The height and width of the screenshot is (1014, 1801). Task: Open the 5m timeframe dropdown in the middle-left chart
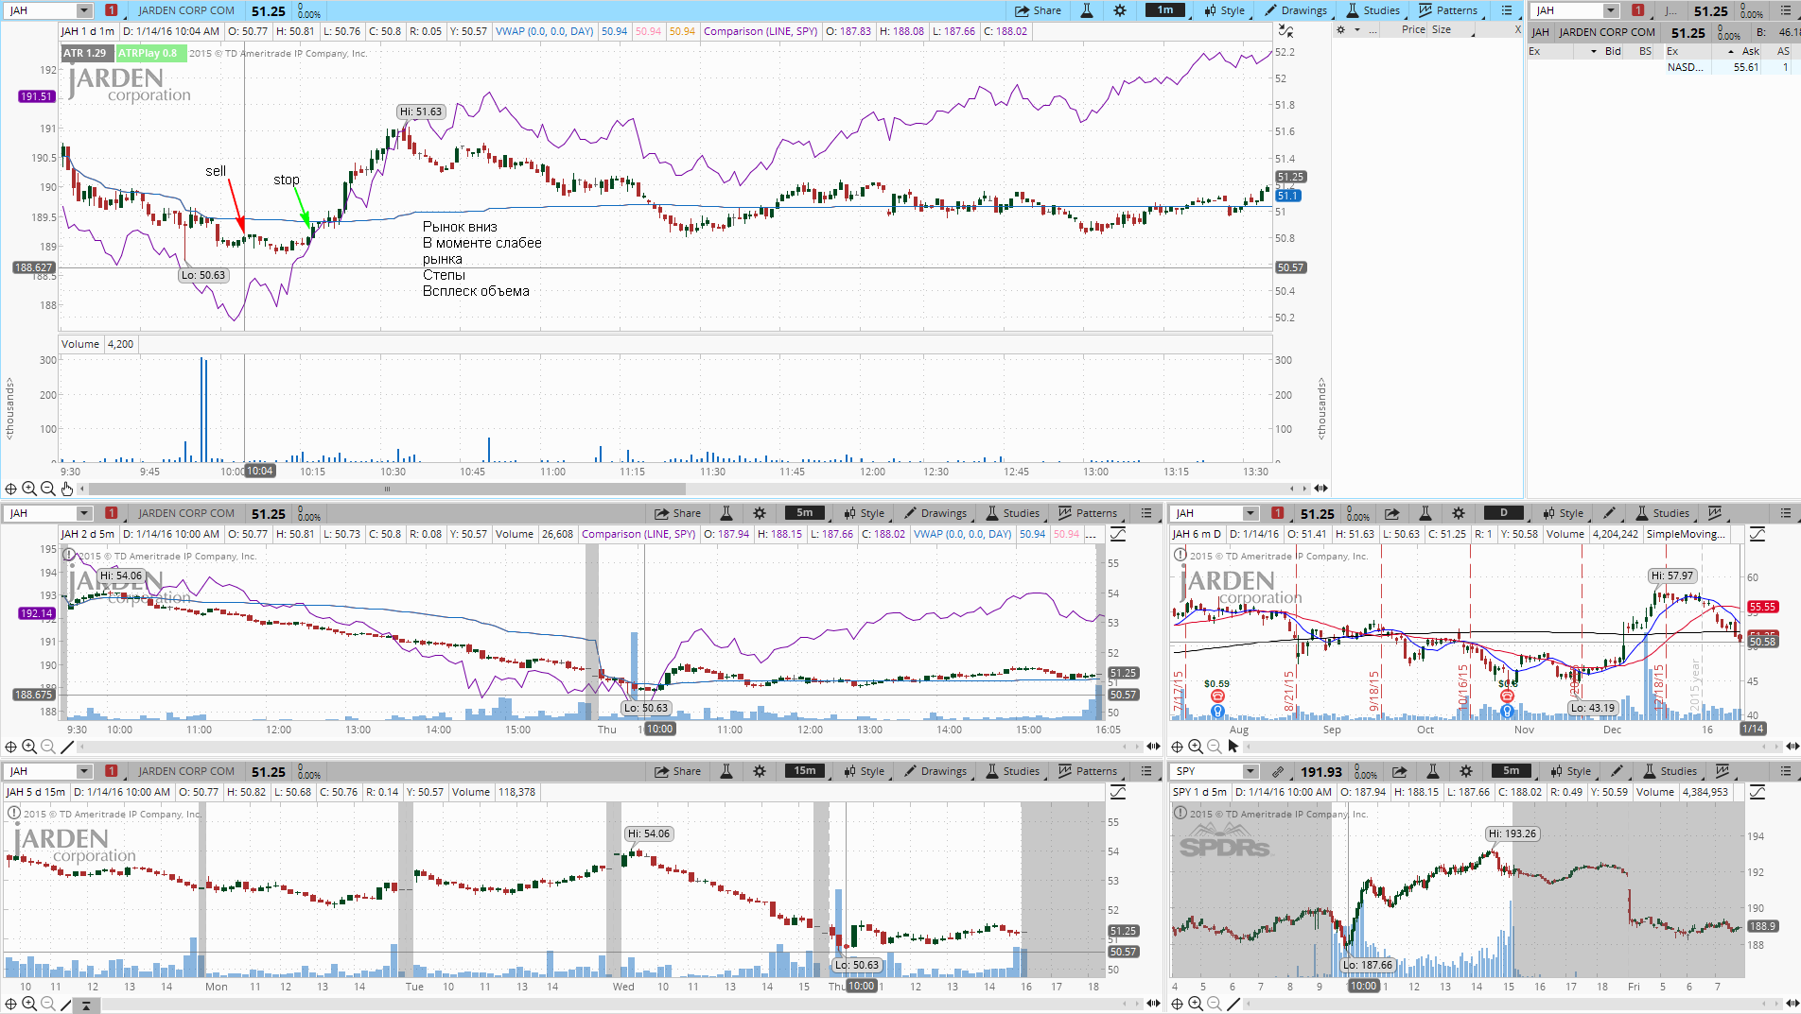(x=804, y=513)
